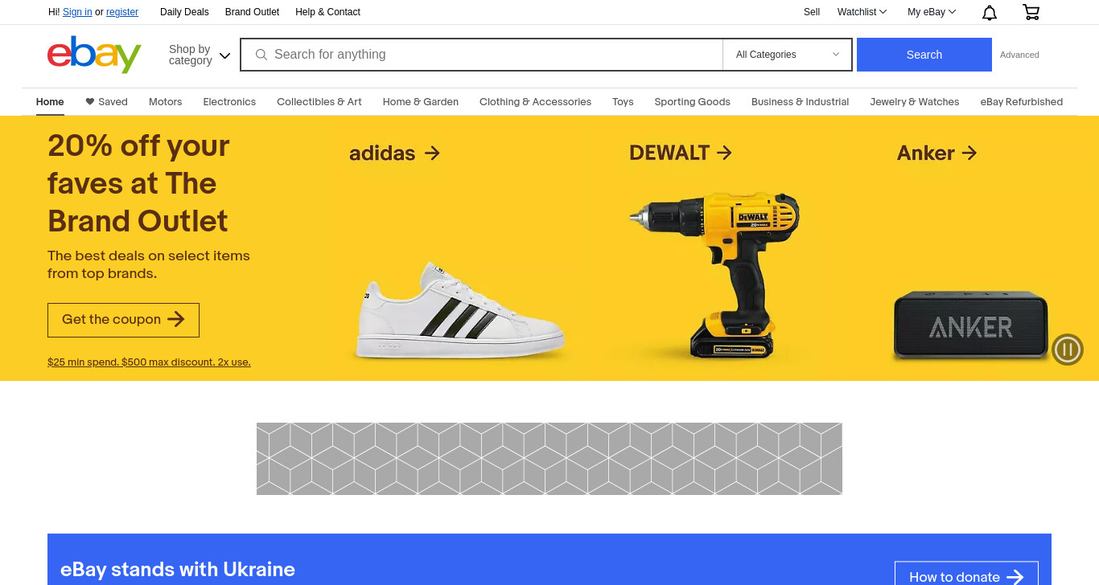Click the 20% off Brand Outlet headline

pos(138,183)
